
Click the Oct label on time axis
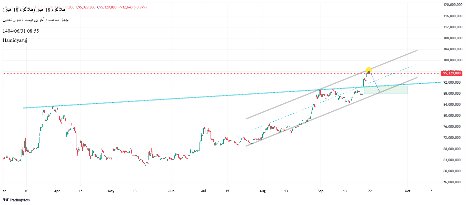coord(407,191)
